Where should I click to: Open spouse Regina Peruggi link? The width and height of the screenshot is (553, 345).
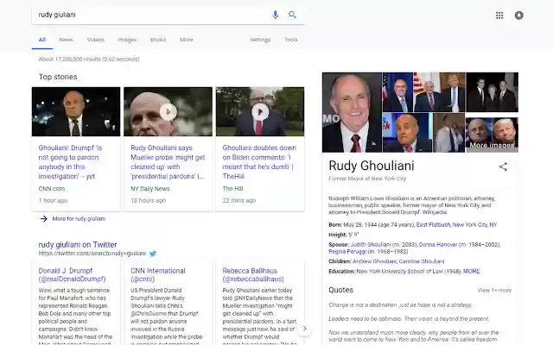[x=347, y=252]
